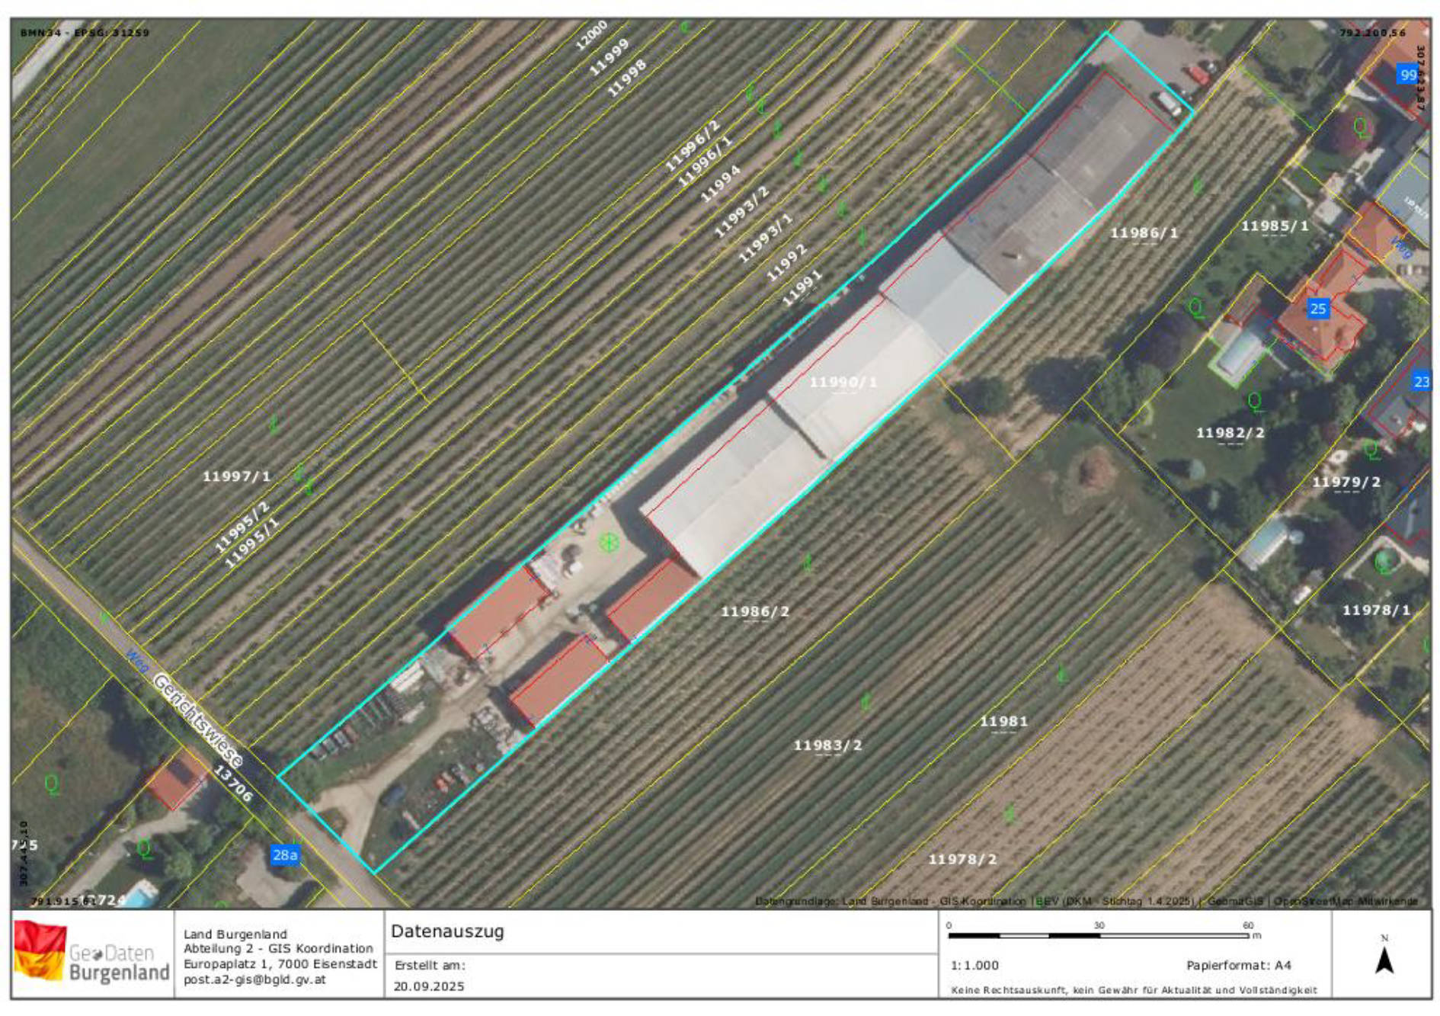Image resolution: width=1440 pixels, height=1016 pixels.
Task: Click parcel label 11983/2
Action: pyautogui.click(x=827, y=745)
